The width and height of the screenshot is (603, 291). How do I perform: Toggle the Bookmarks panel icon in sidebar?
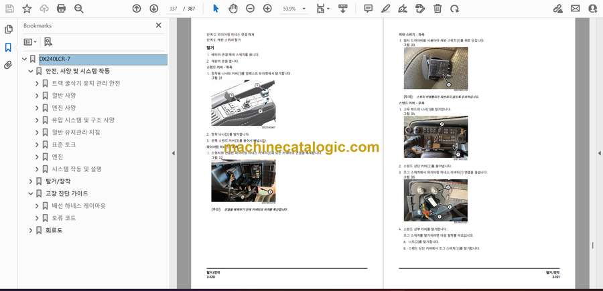click(8, 47)
